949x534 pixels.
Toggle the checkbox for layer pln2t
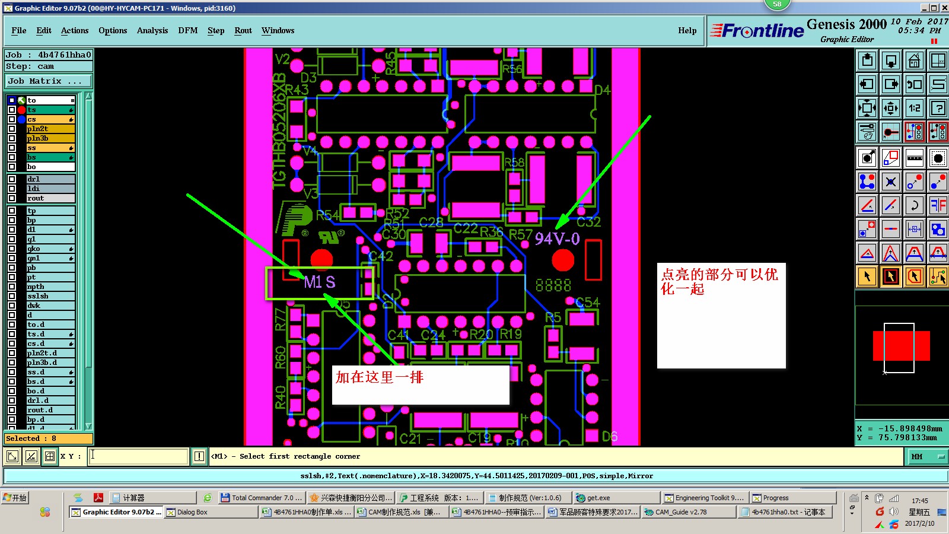(12, 129)
